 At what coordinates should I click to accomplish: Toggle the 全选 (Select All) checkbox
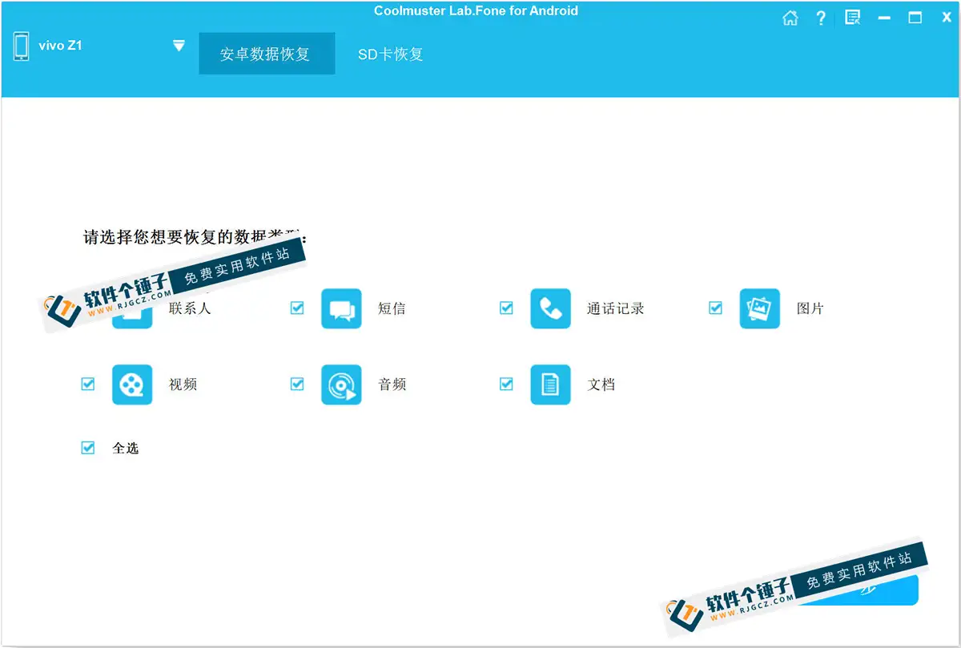click(88, 448)
